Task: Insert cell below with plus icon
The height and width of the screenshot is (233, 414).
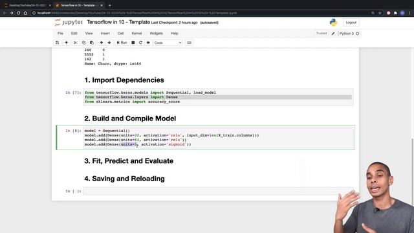Action: (66, 43)
